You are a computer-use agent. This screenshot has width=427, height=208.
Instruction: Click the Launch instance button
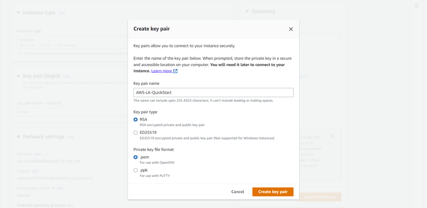[320, 196]
